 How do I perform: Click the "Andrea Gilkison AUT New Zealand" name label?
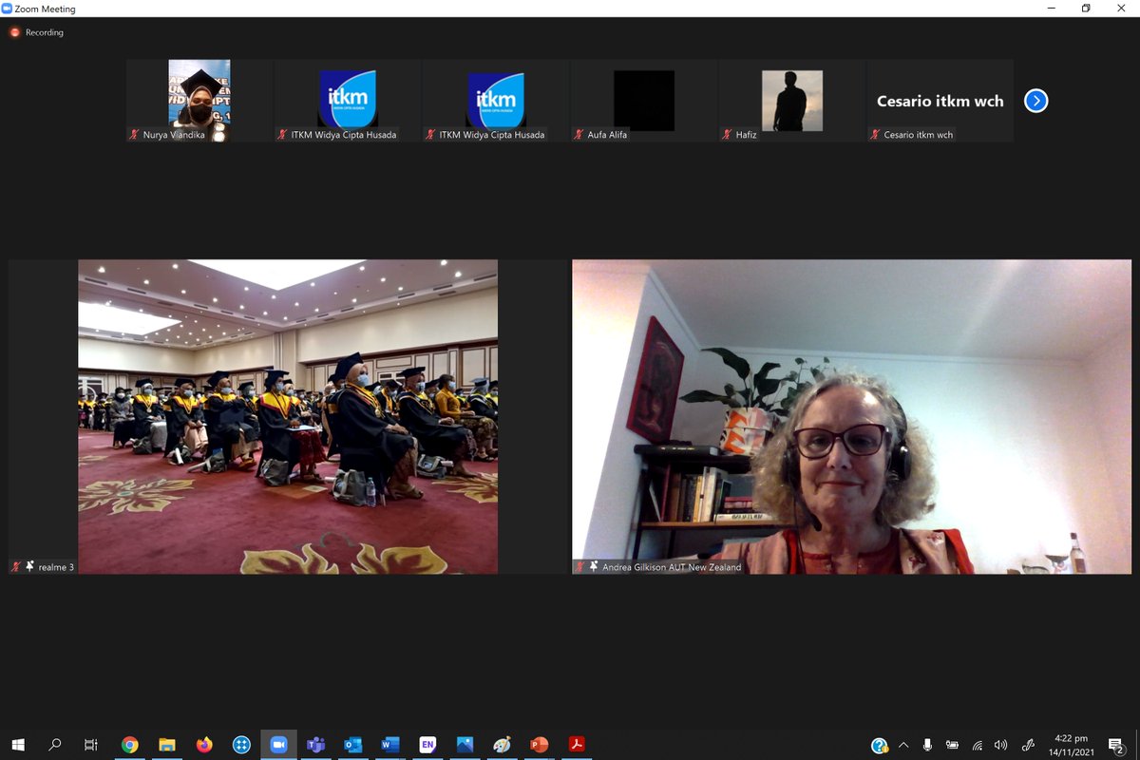(672, 567)
